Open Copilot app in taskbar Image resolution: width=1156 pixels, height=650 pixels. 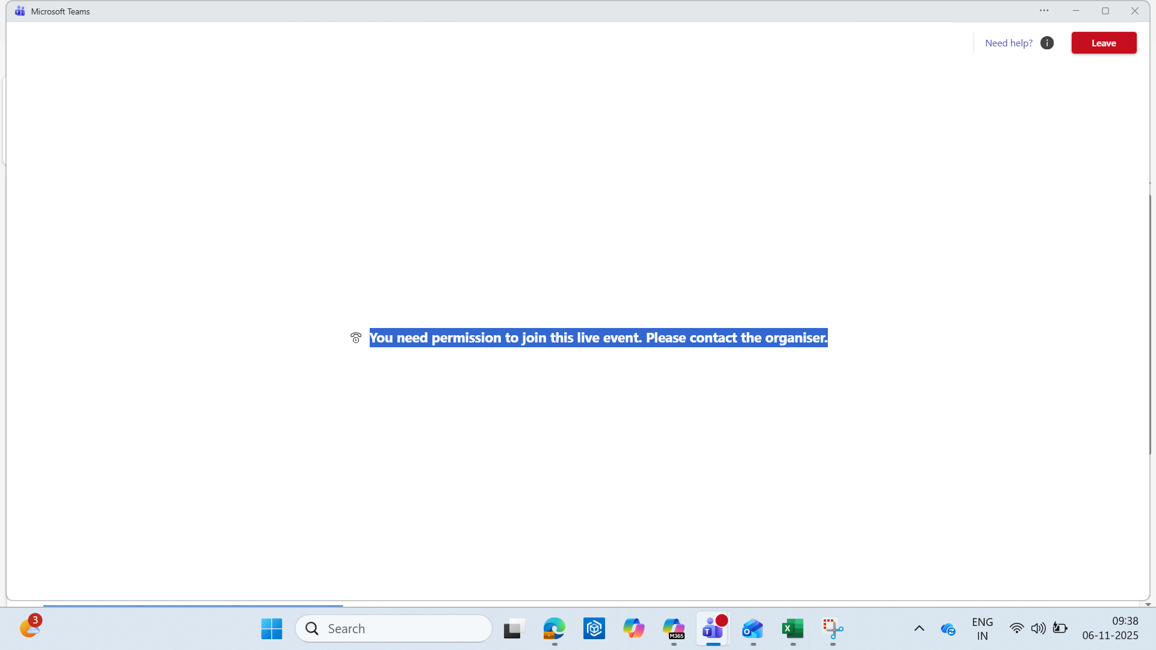tap(633, 628)
